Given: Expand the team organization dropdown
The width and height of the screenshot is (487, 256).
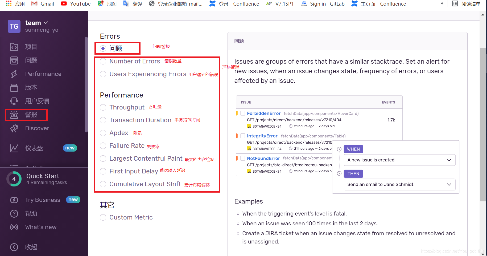Looking at the screenshot, I should tap(46, 23).
